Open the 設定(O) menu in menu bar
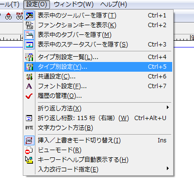Screen dimensions: 194x185 [36, 4]
